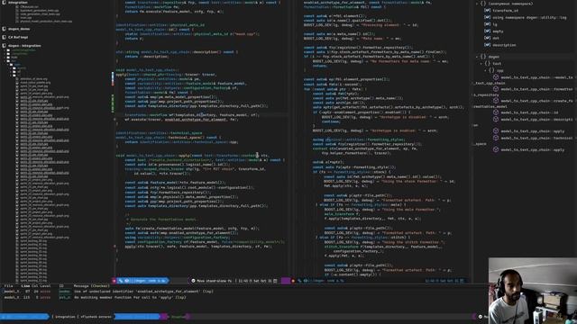Click the [M] icon beside 'description' symbol
Viewport: 577px width, 324px height.
coord(487,45)
